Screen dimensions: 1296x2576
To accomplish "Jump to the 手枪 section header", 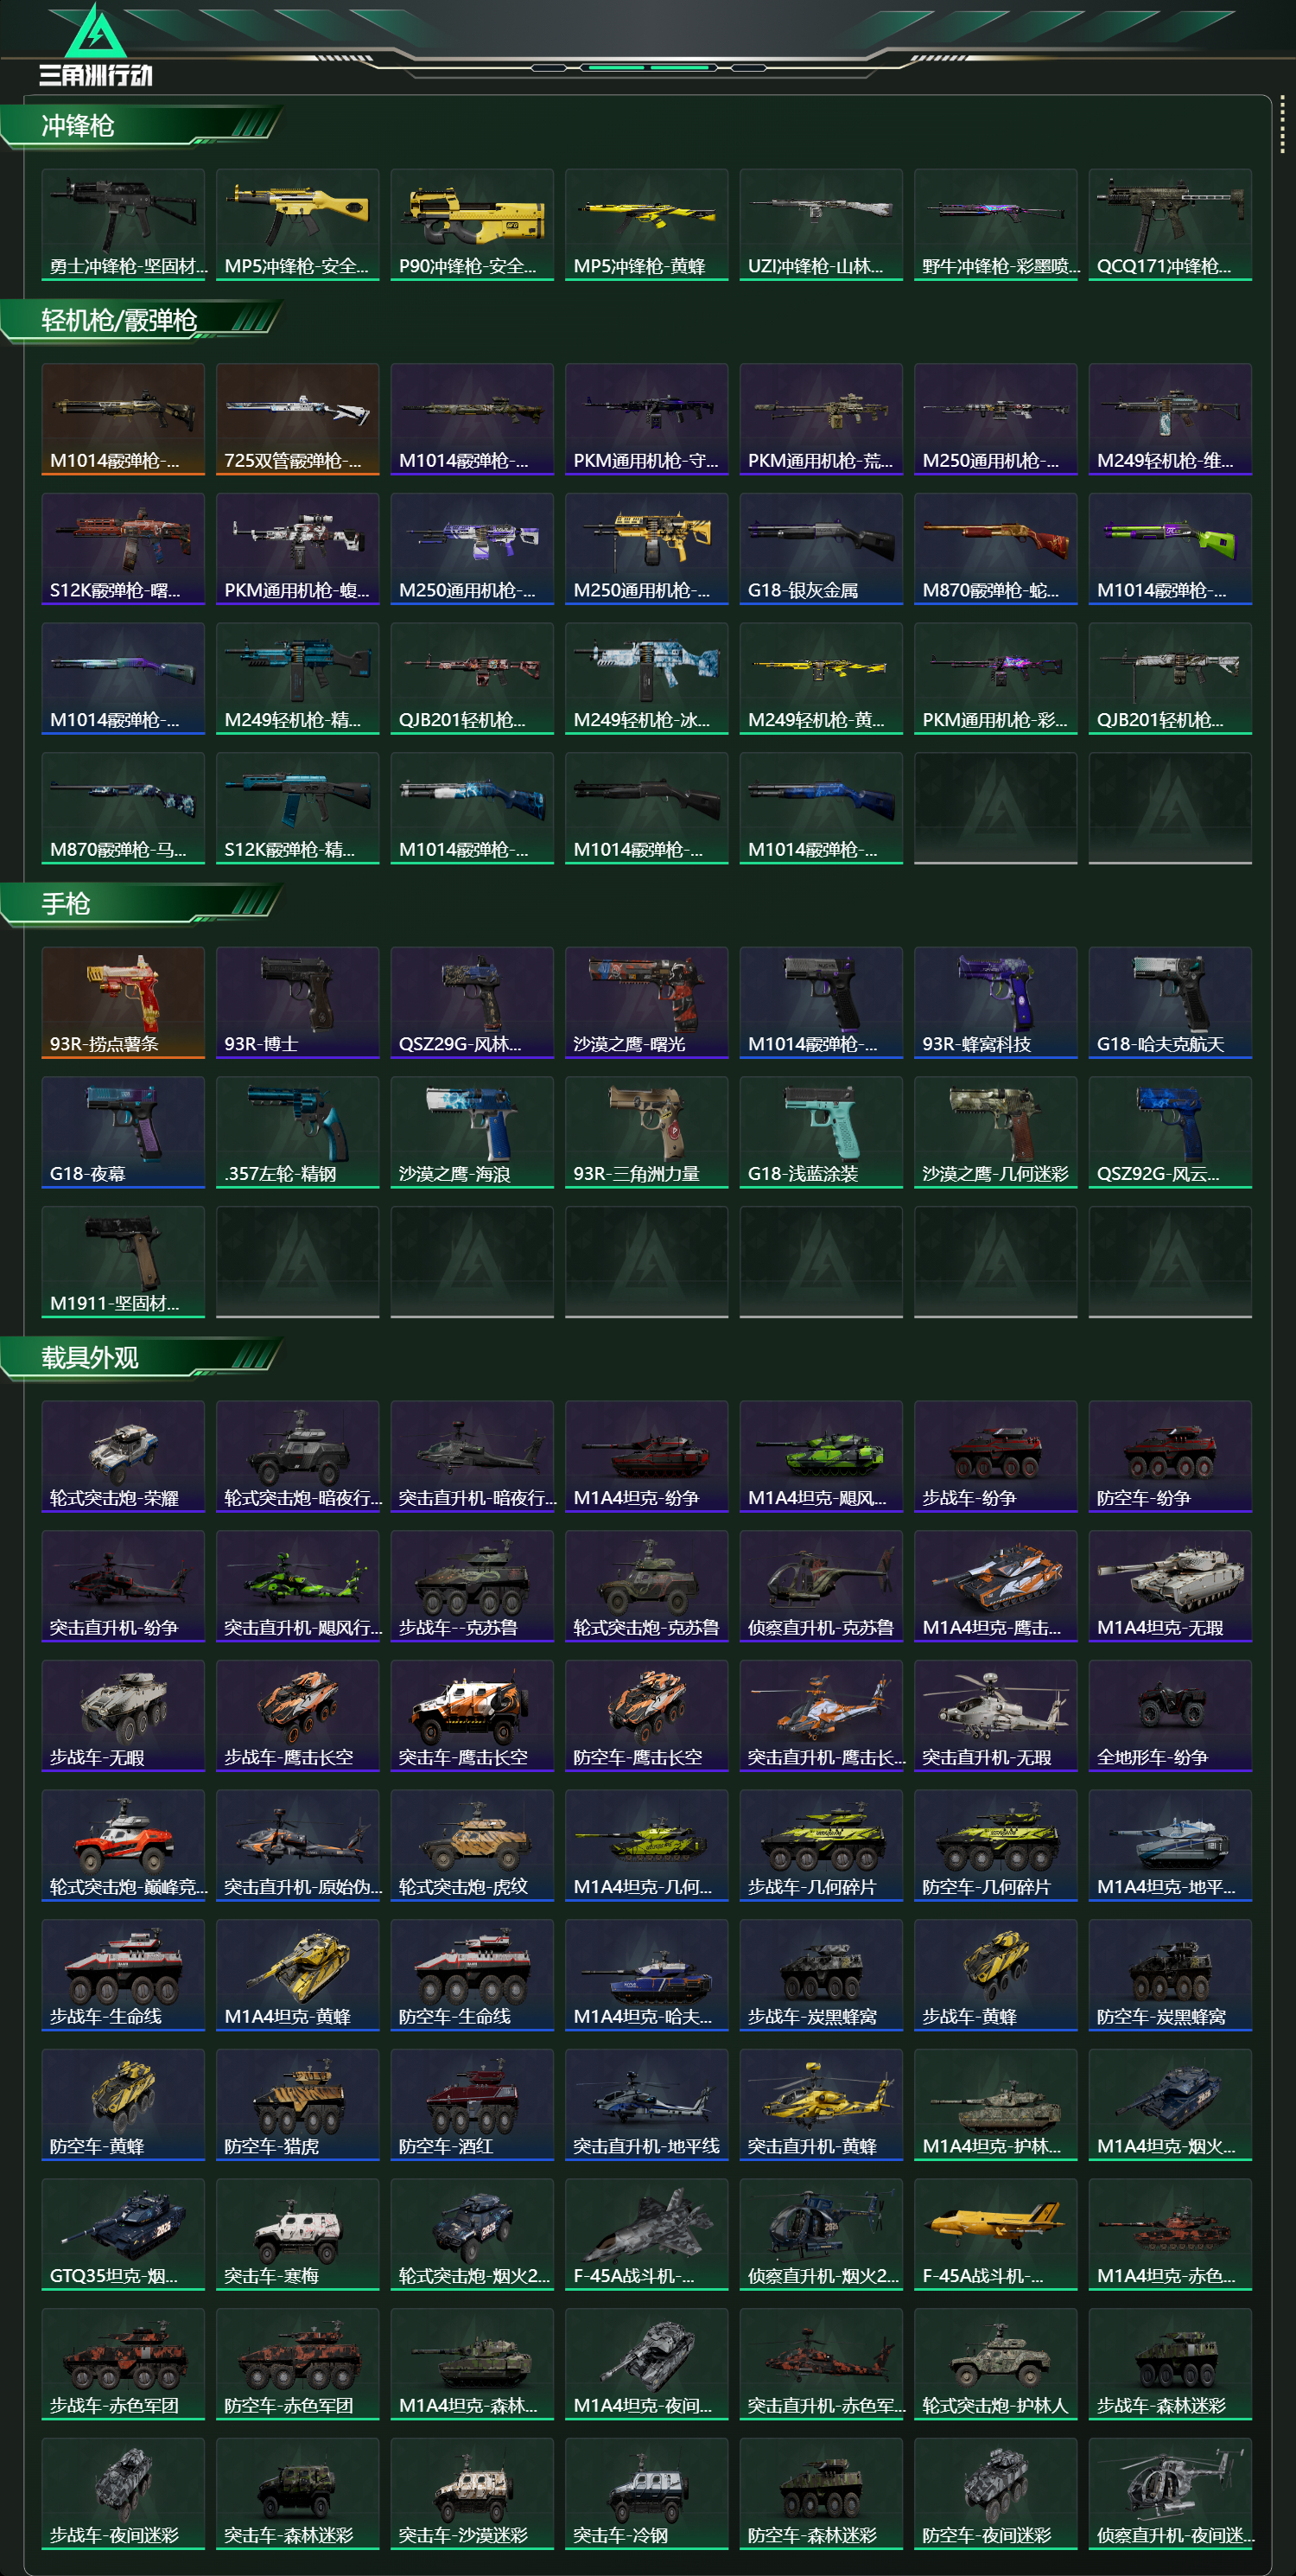I will [140, 904].
